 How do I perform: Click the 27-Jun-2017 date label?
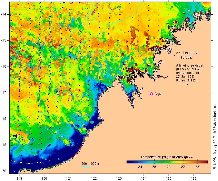(x=187, y=53)
